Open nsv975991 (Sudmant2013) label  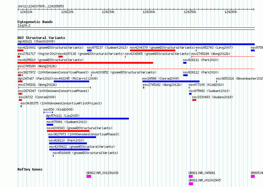point(67,122)
